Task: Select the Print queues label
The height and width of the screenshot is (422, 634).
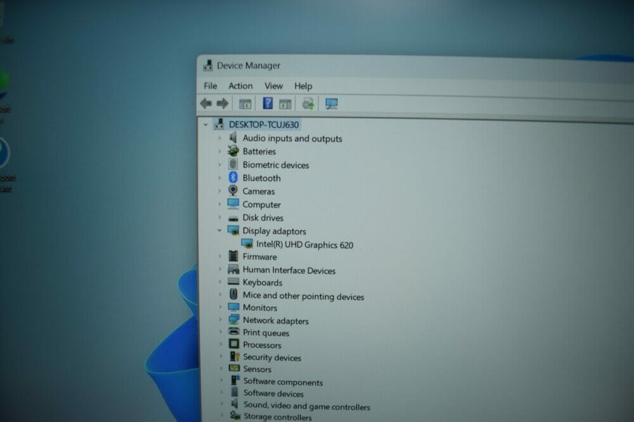Action: [x=266, y=333]
